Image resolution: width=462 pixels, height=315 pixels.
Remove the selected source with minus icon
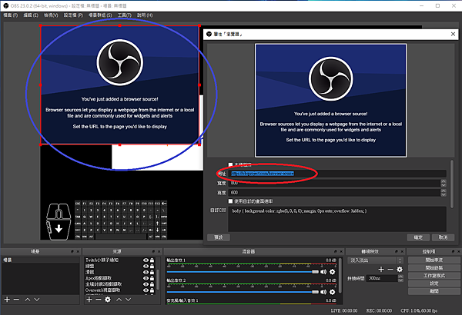(x=99, y=300)
